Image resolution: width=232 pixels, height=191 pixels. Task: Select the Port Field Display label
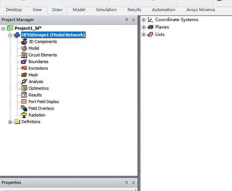click(x=44, y=102)
